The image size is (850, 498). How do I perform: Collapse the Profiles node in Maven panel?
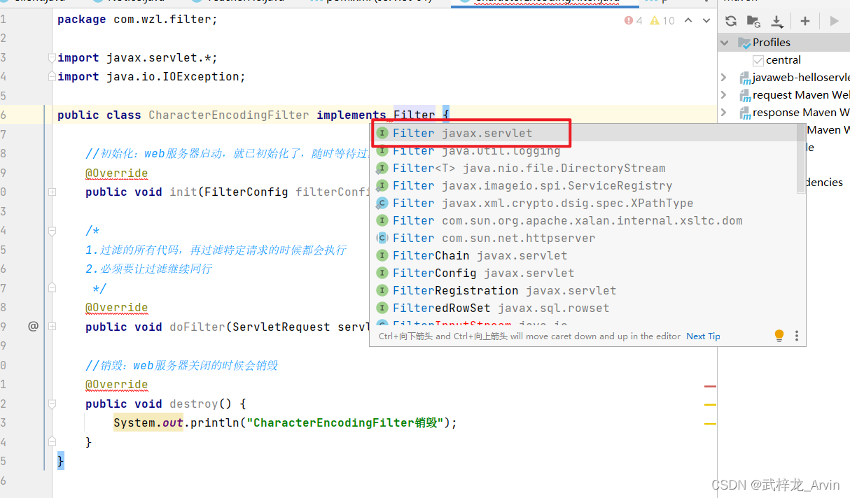point(725,43)
